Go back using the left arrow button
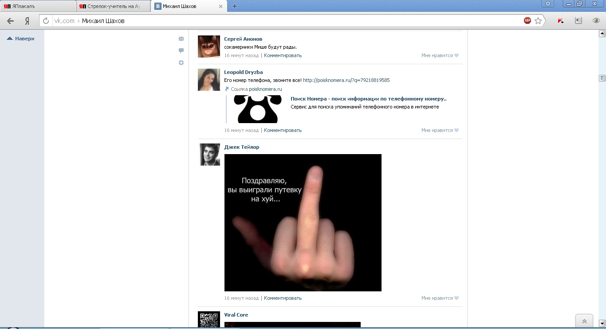The image size is (606, 329). [x=11, y=21]
